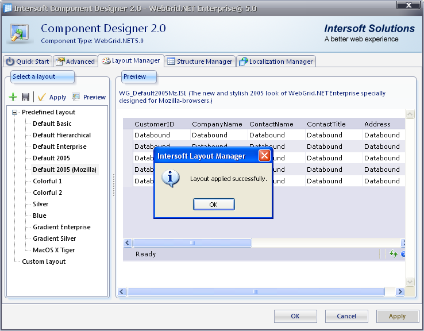The height and width of the screenshot is (331, 424).
Task: Select the Silver layout
Action: (x=41, y=204)
